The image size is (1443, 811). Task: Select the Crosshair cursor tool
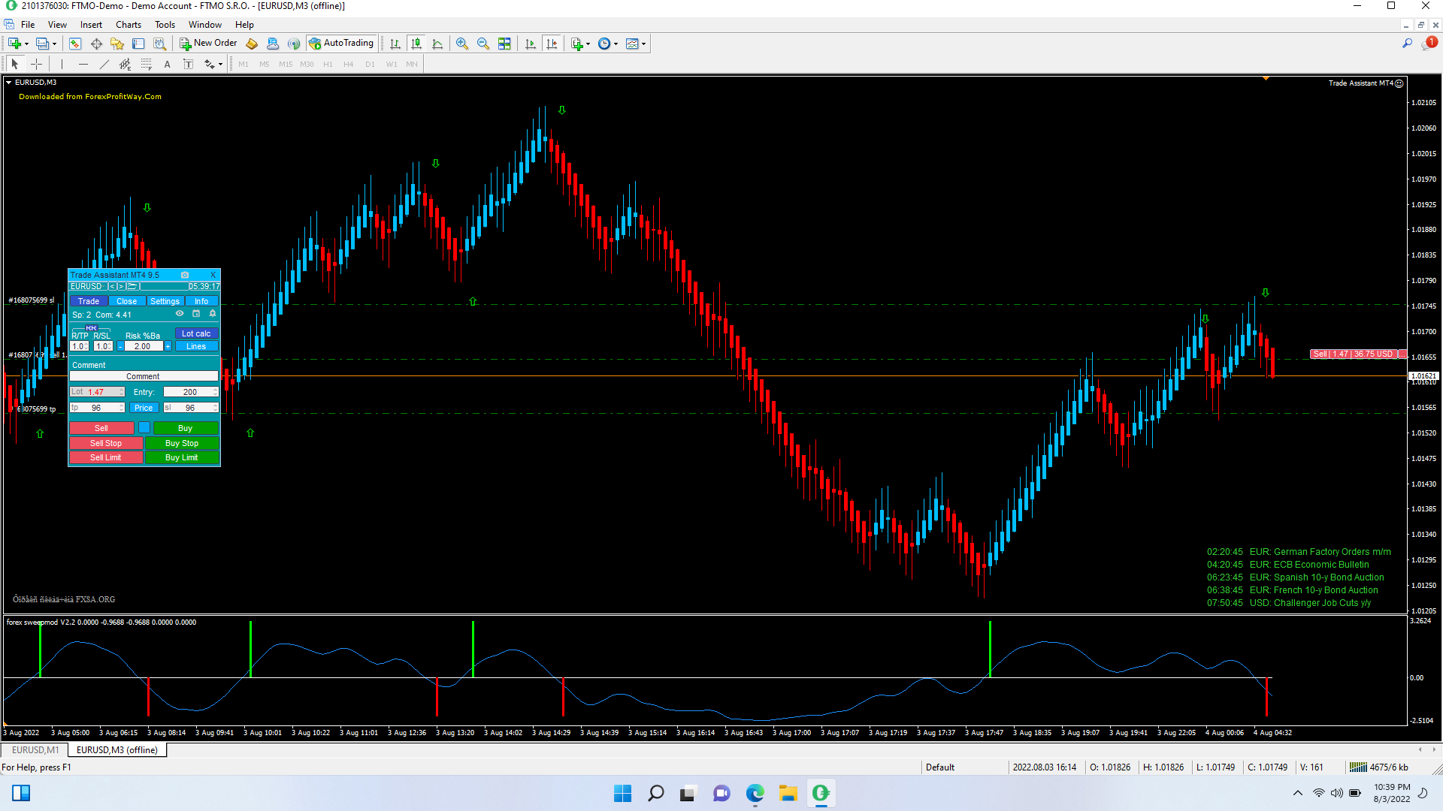coord(36,65)
